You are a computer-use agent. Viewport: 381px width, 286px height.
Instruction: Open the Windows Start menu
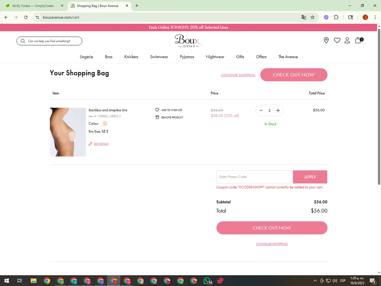pyautogui.click(x=7, y=281)
